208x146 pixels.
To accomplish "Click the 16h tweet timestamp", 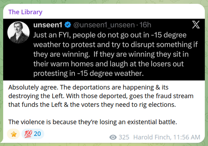I will click(x=146, y=25).
